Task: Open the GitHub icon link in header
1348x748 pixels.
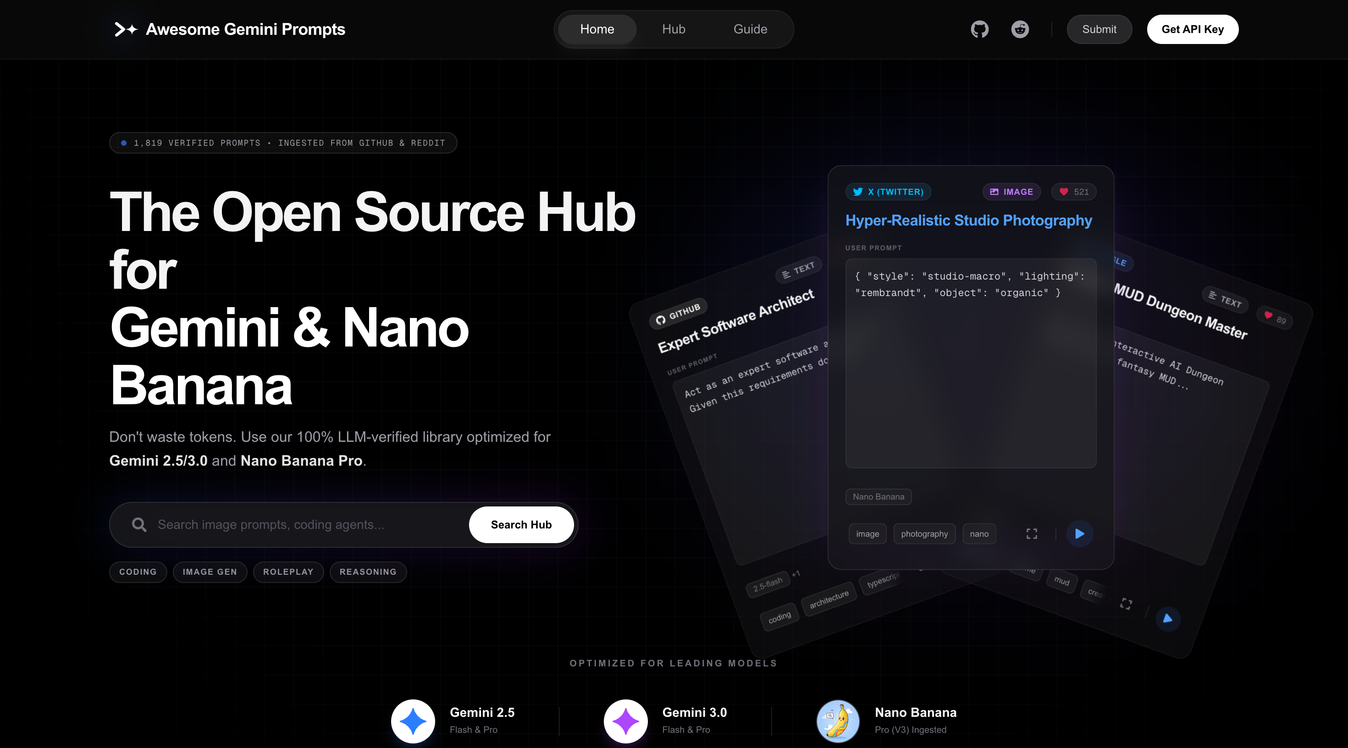Action: (980, 29)
